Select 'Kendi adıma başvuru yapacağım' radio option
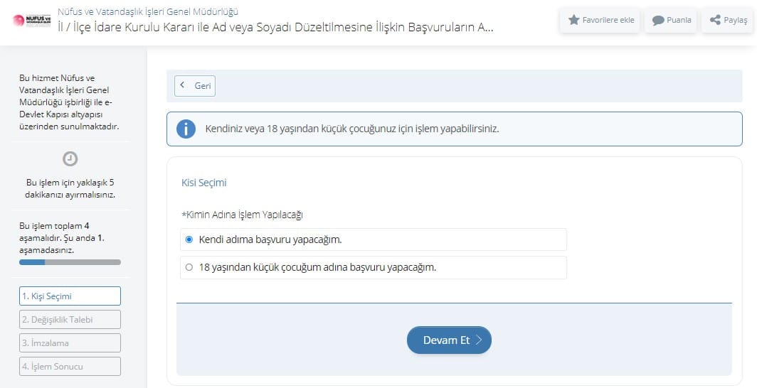 pos(189,239)
